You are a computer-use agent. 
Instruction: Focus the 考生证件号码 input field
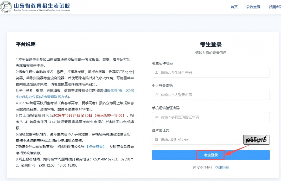pyautogui.click(x=211, y=73)
